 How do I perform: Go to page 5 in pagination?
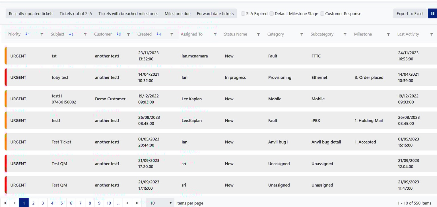click(61, 203)
